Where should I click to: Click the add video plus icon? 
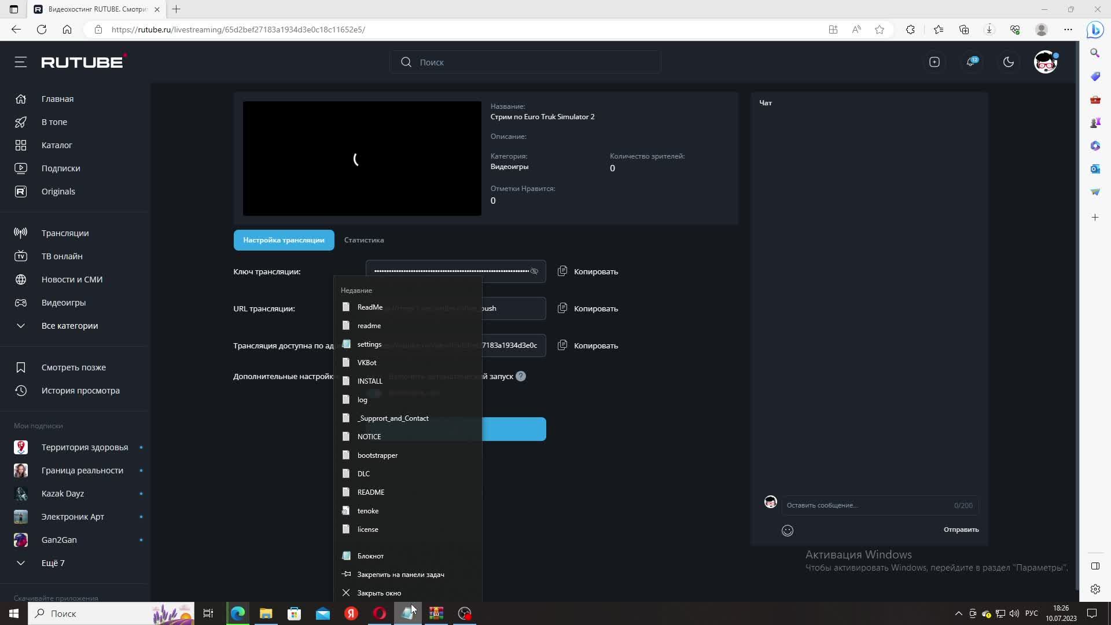click(x=935, y=62)
